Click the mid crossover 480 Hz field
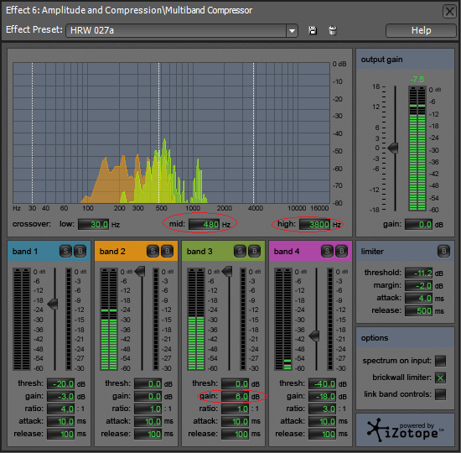 [x=204, y=225]
